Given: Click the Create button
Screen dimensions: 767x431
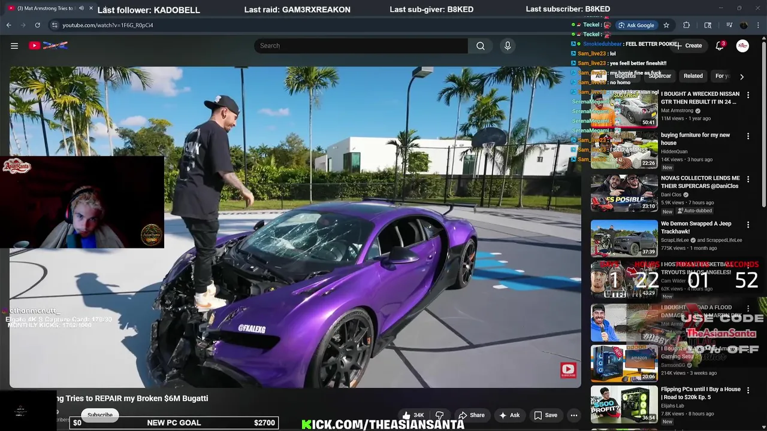Looking at the screenshot, I should tap(689, 45).
